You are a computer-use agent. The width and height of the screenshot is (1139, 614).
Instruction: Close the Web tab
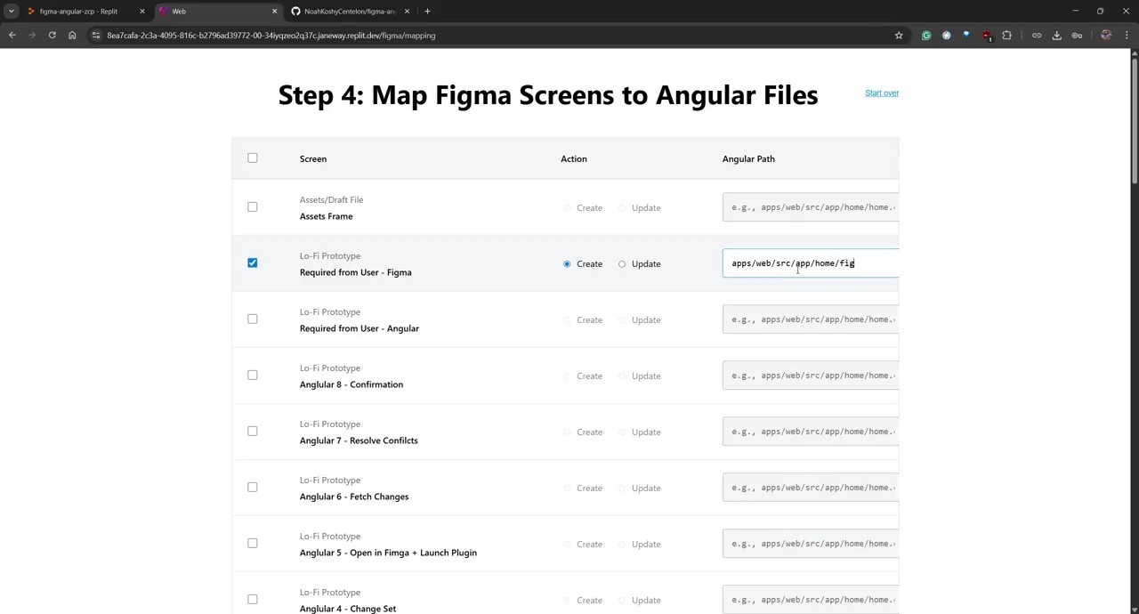click(x=274, y=12)
